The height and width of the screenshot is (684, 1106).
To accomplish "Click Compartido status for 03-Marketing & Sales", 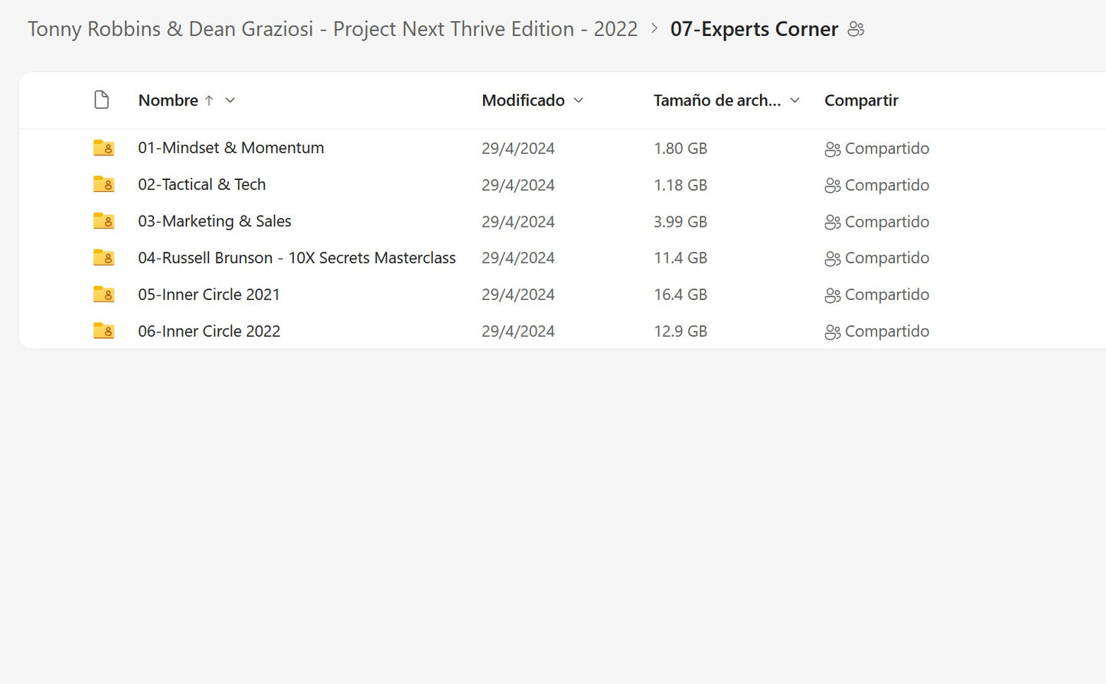I will click(x=877, y=222).
